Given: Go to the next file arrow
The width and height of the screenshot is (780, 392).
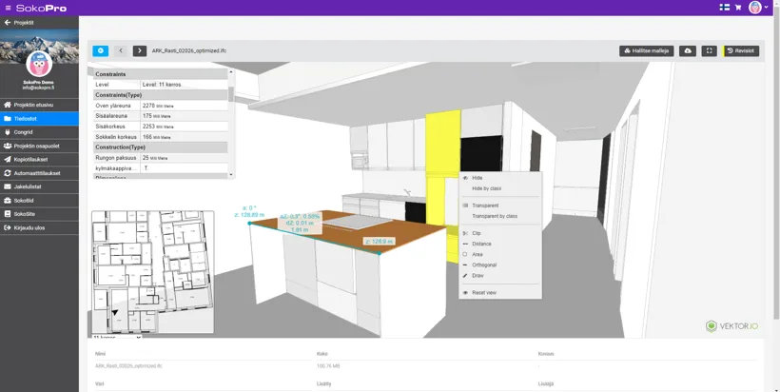Looking at the screenshot, I should click(x=140, y=50).
